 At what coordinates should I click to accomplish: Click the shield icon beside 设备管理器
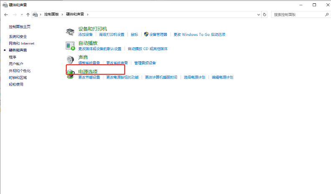[x=146, y=34]
